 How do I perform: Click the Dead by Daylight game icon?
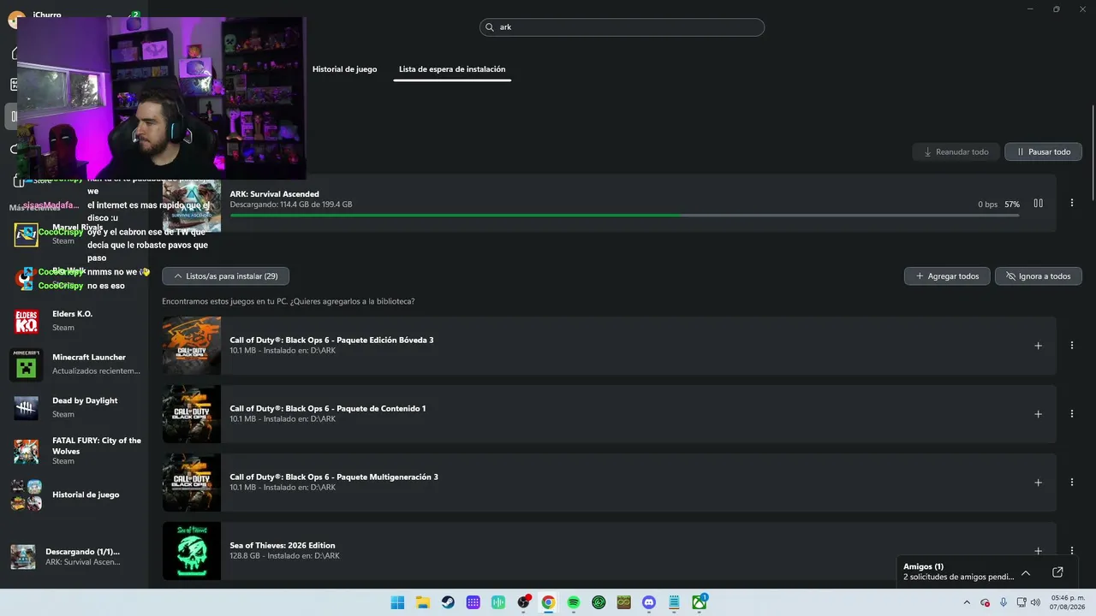[27, 408]
